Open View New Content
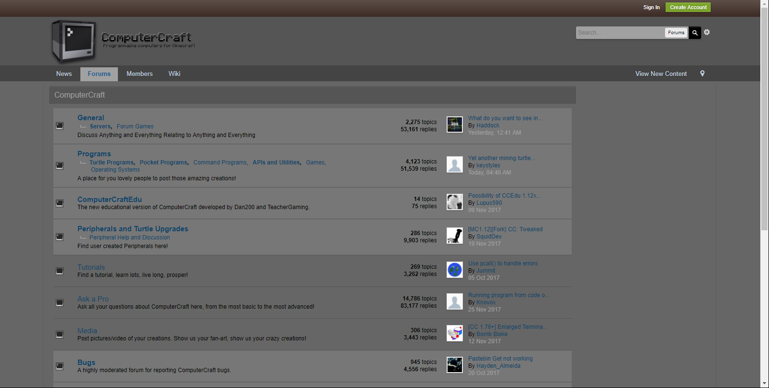 click(x=661, y=74)
